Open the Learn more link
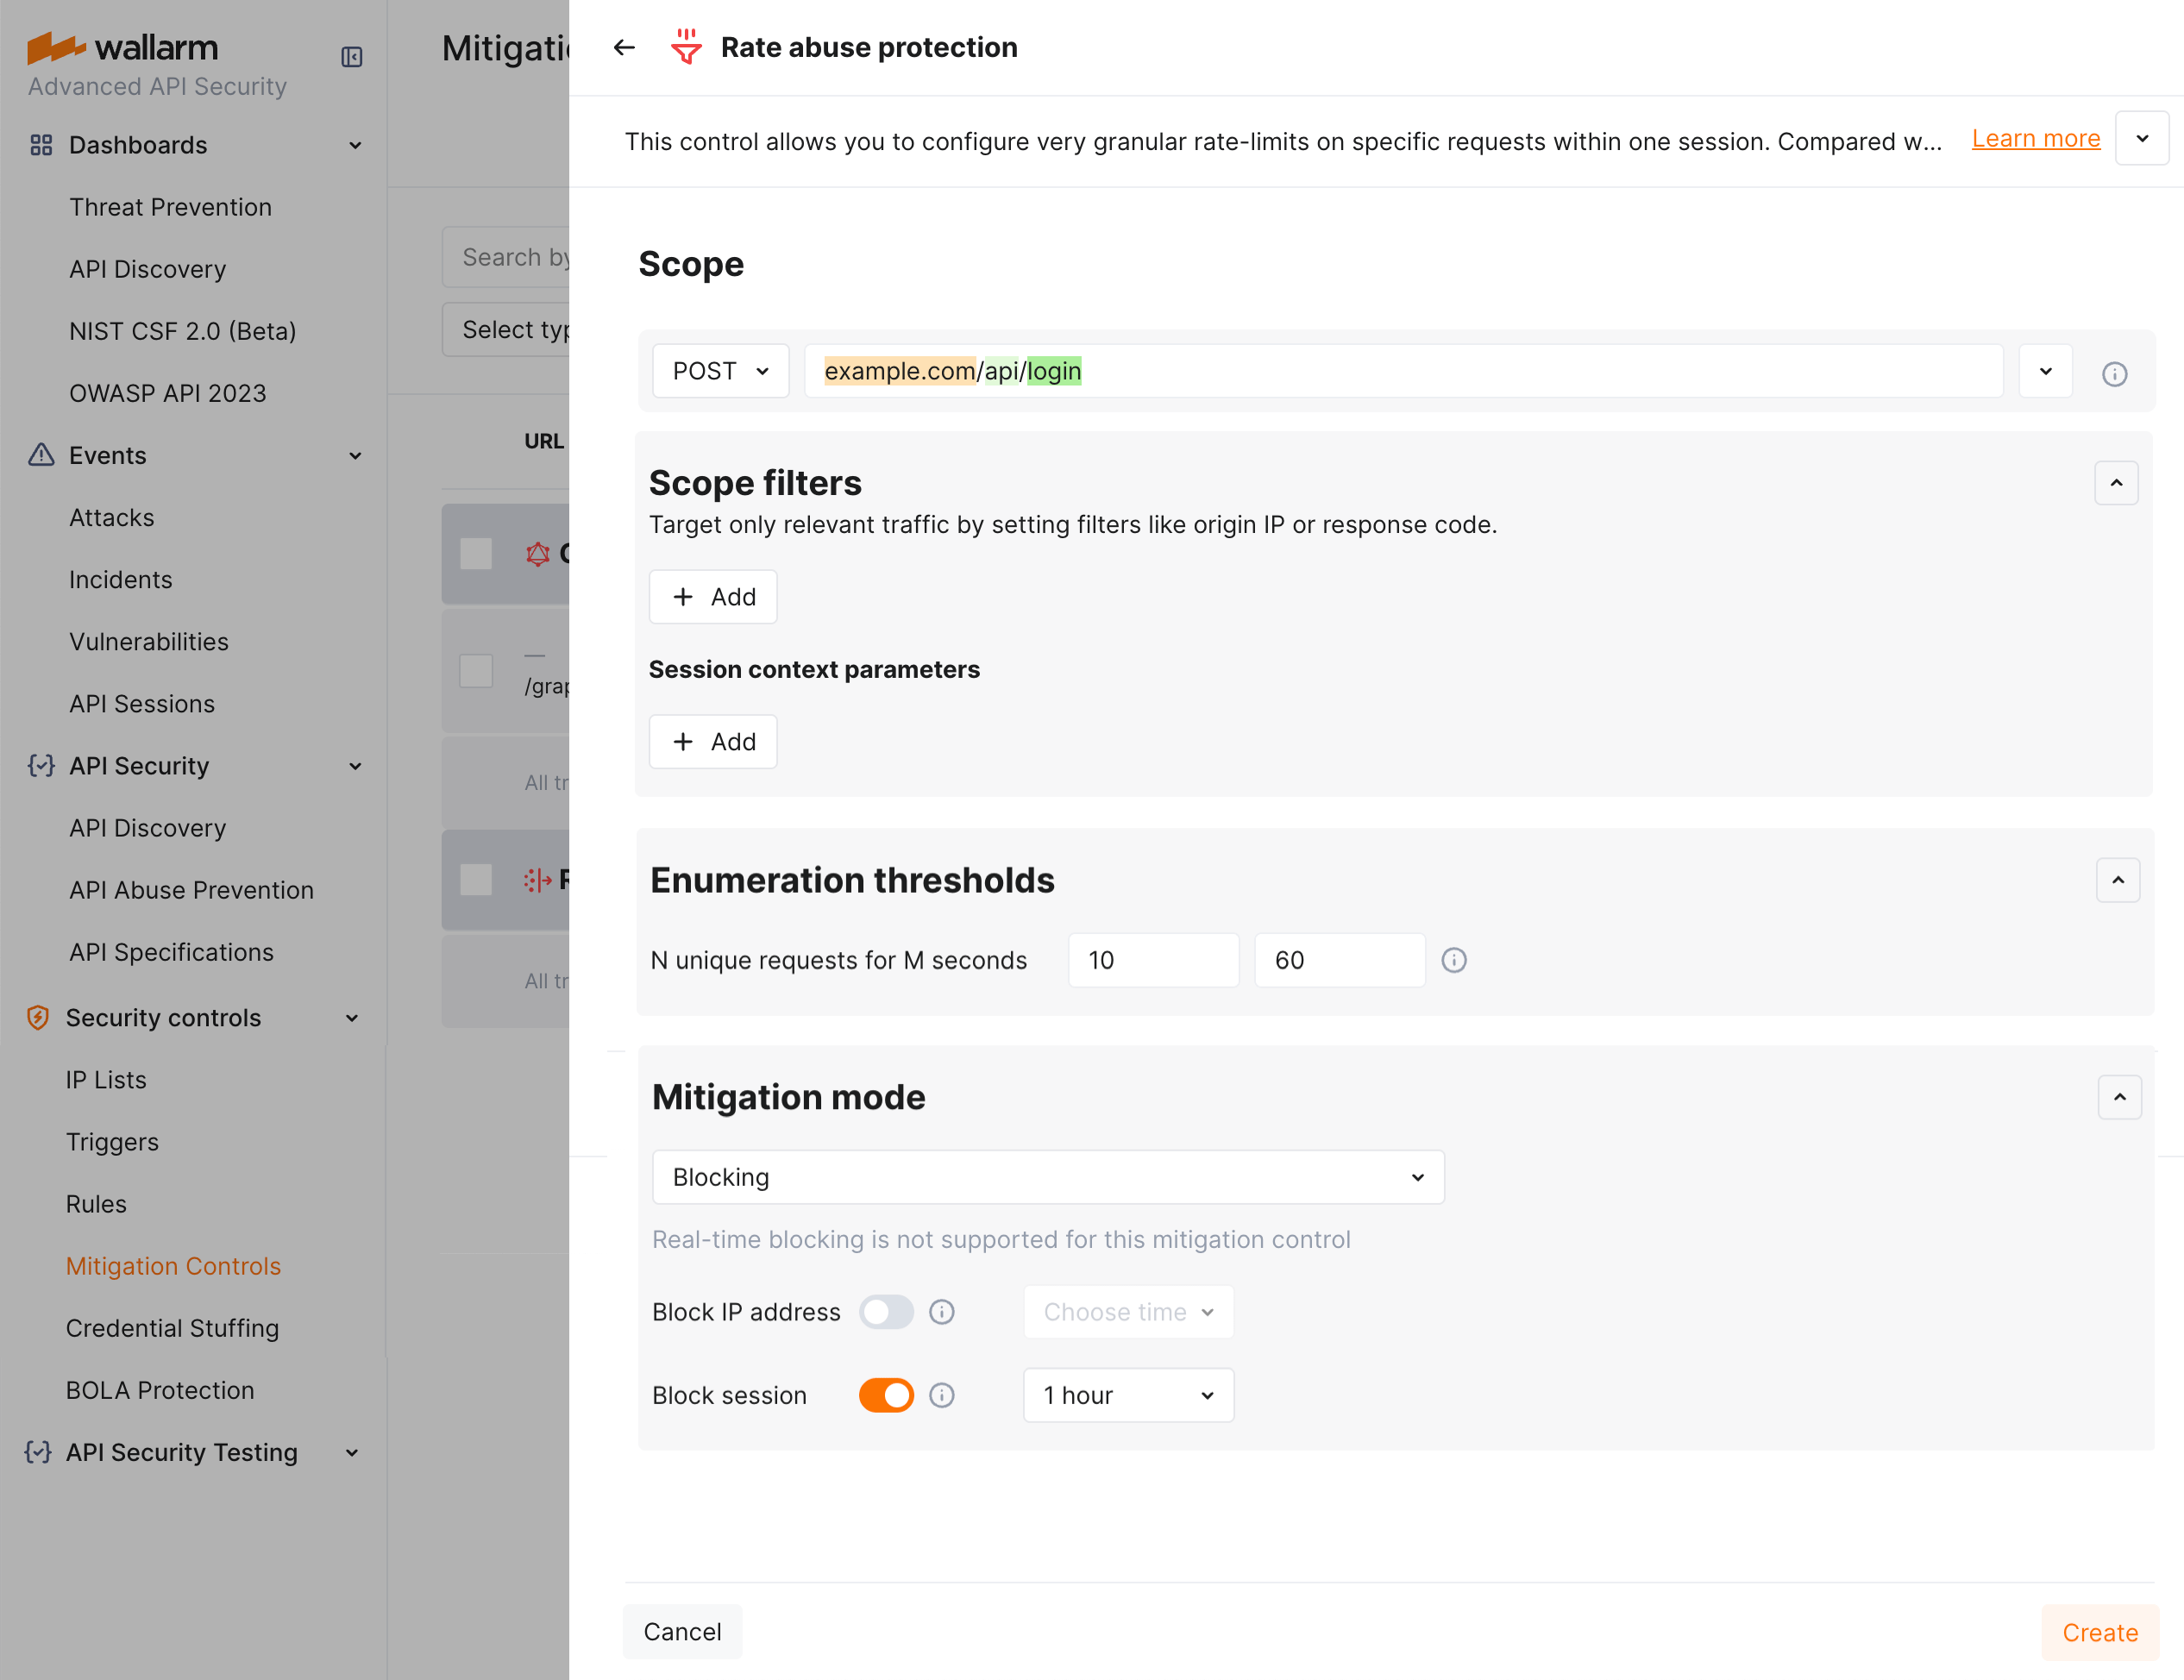 click(x=2035, y=139)
